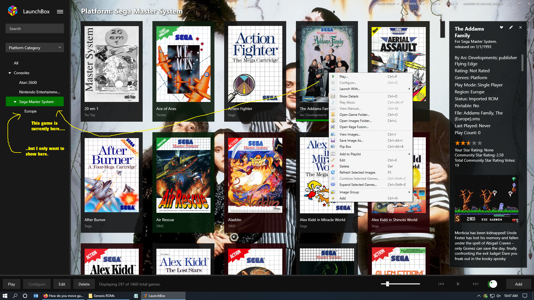Select the After Burner box art
Screen dimensions: 534x300
(x=112, y=175)
